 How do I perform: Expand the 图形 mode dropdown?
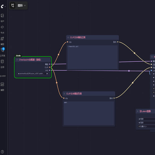pos(22,5)
